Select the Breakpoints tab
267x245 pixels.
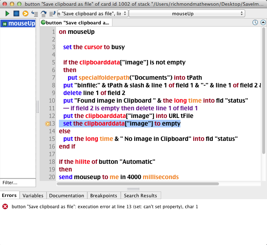[x=104, y=195]
